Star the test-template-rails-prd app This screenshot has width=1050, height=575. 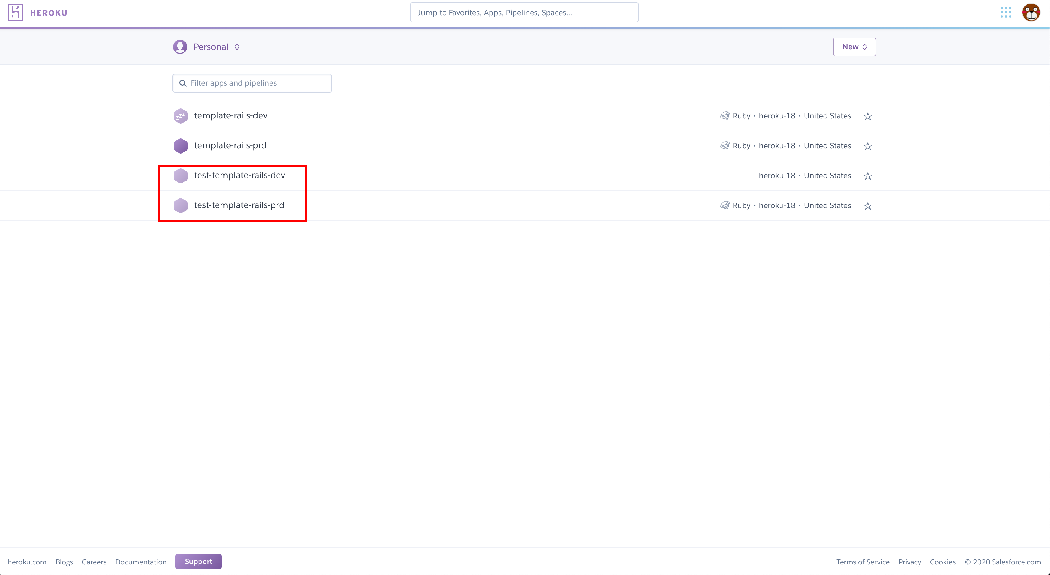click(x=867, y=206)
